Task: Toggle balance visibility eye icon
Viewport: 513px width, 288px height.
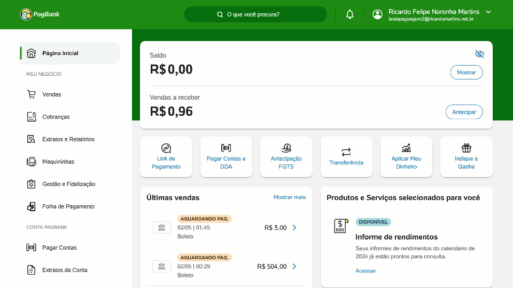Action: (x=479, y=54)
